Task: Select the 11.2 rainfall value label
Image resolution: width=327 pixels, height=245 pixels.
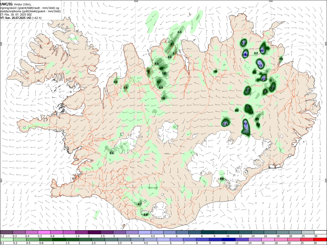Action: (245, 55)
